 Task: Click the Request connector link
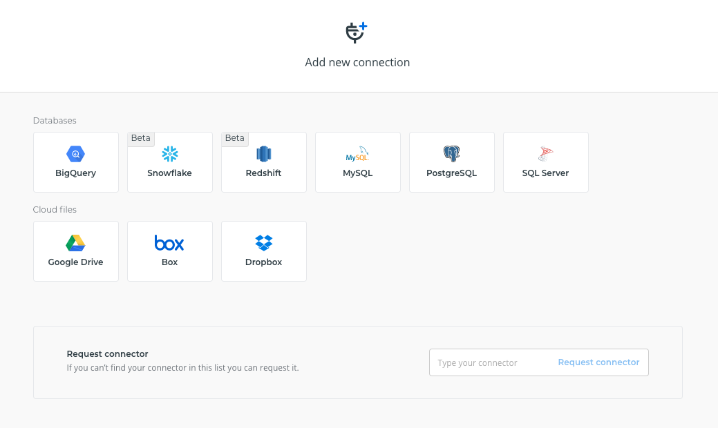(598, 362)
